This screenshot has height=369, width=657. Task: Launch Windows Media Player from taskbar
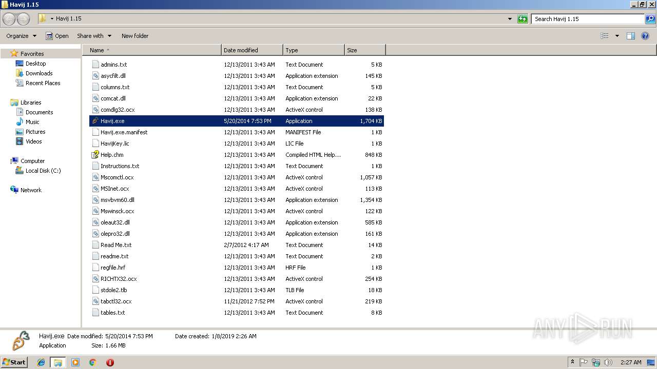click(75, 362)
